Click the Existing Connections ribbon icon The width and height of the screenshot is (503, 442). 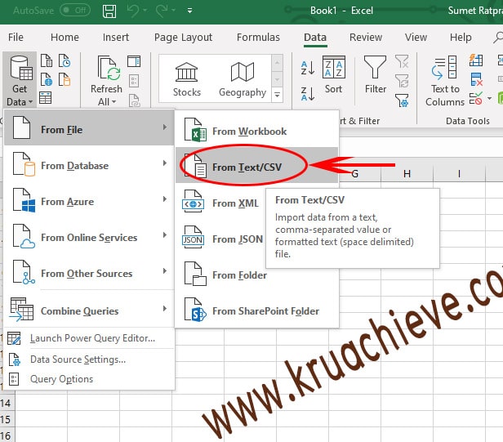tap(65, 79)
